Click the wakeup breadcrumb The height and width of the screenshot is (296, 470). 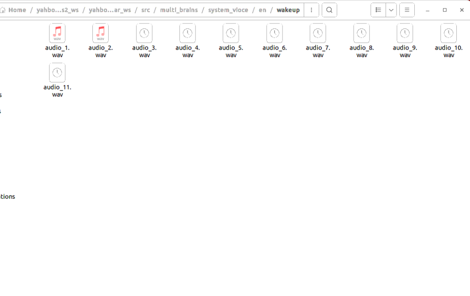tap(288, 10)
